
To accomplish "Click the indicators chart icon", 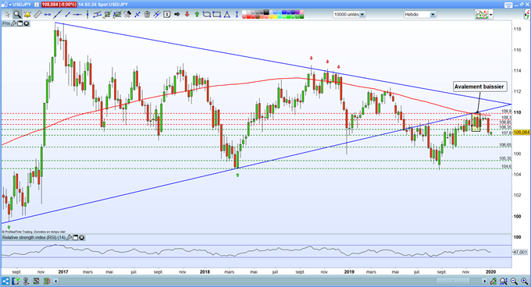I will [x=482, y=15].
